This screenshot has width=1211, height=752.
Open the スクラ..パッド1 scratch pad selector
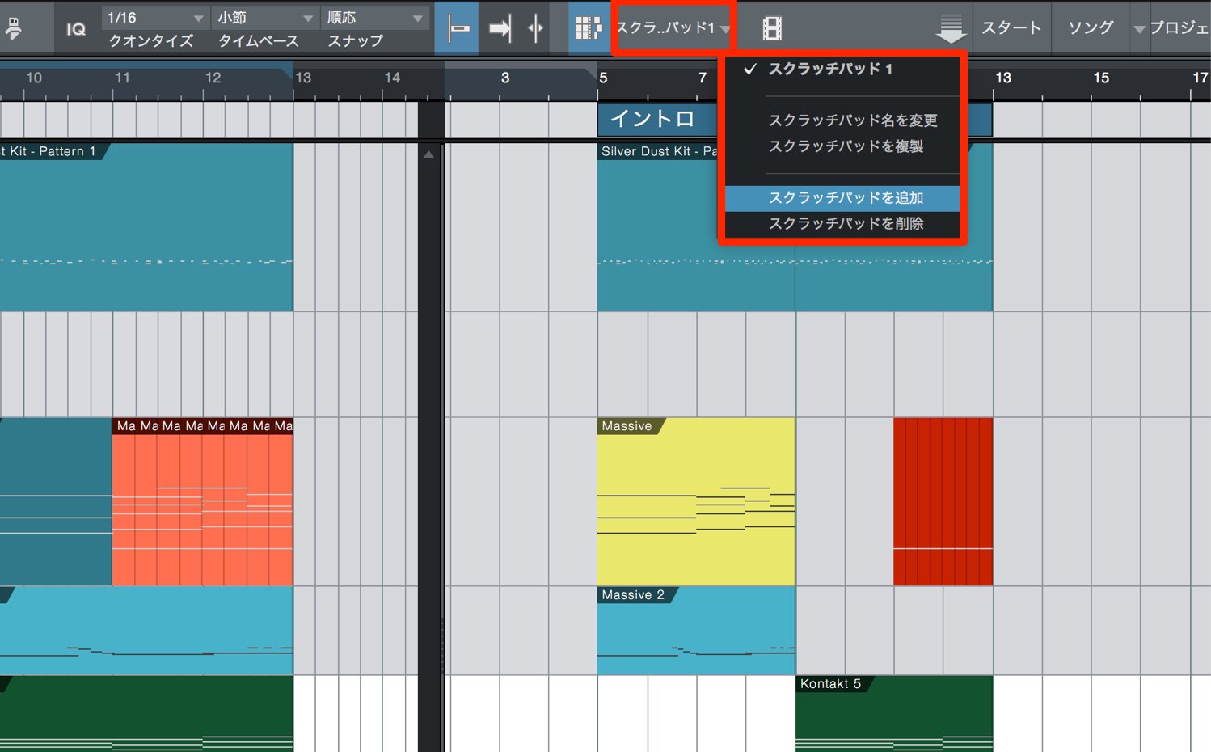(673, 28)
